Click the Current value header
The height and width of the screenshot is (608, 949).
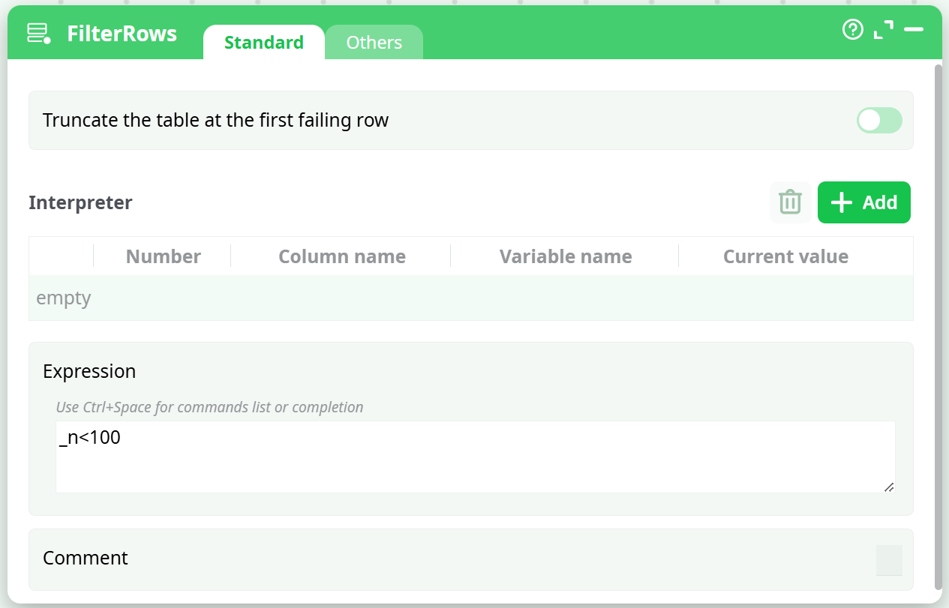click(785, 256)
